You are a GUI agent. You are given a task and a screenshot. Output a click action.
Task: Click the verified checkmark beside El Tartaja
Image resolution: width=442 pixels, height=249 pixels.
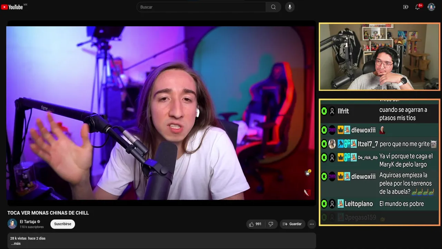[x=39, y=222]
